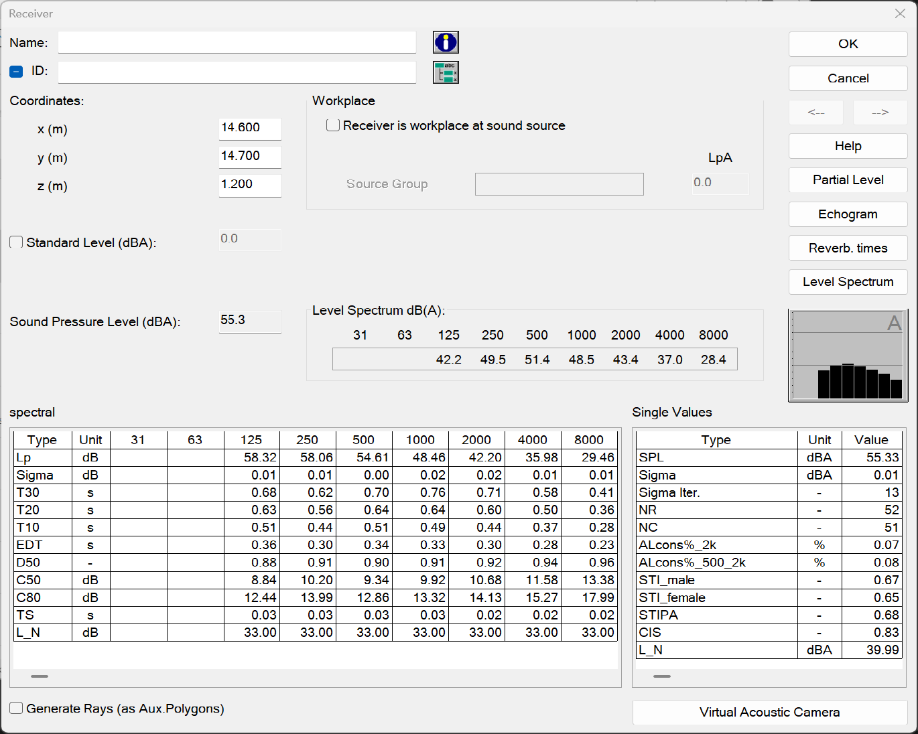Screen dimensions: 918x734
Task: Edit the x (m) coordinate field
Action: (x=250, y=129)
